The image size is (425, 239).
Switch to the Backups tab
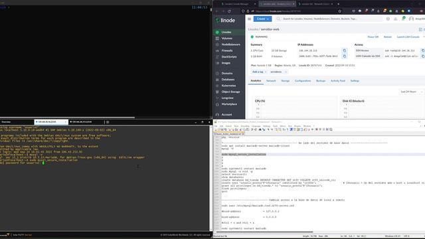(x=321, y=81)
